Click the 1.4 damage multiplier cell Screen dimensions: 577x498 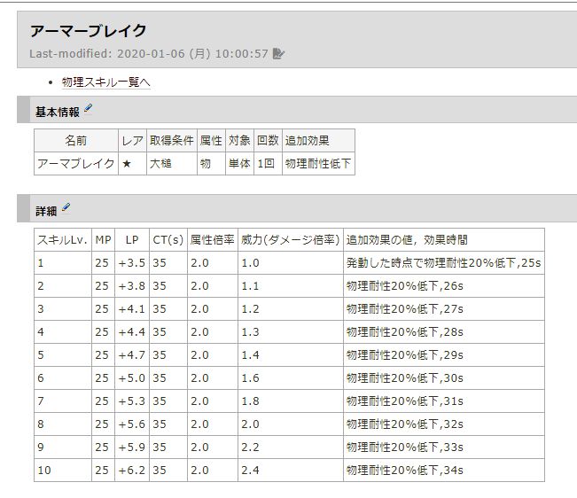tap(291, 355)
